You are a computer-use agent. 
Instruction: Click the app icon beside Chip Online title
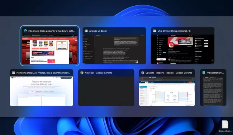pos(154,31)
